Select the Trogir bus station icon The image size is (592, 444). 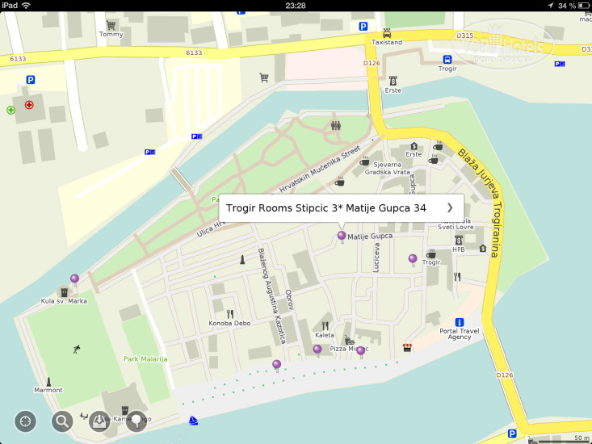(447, 59)
